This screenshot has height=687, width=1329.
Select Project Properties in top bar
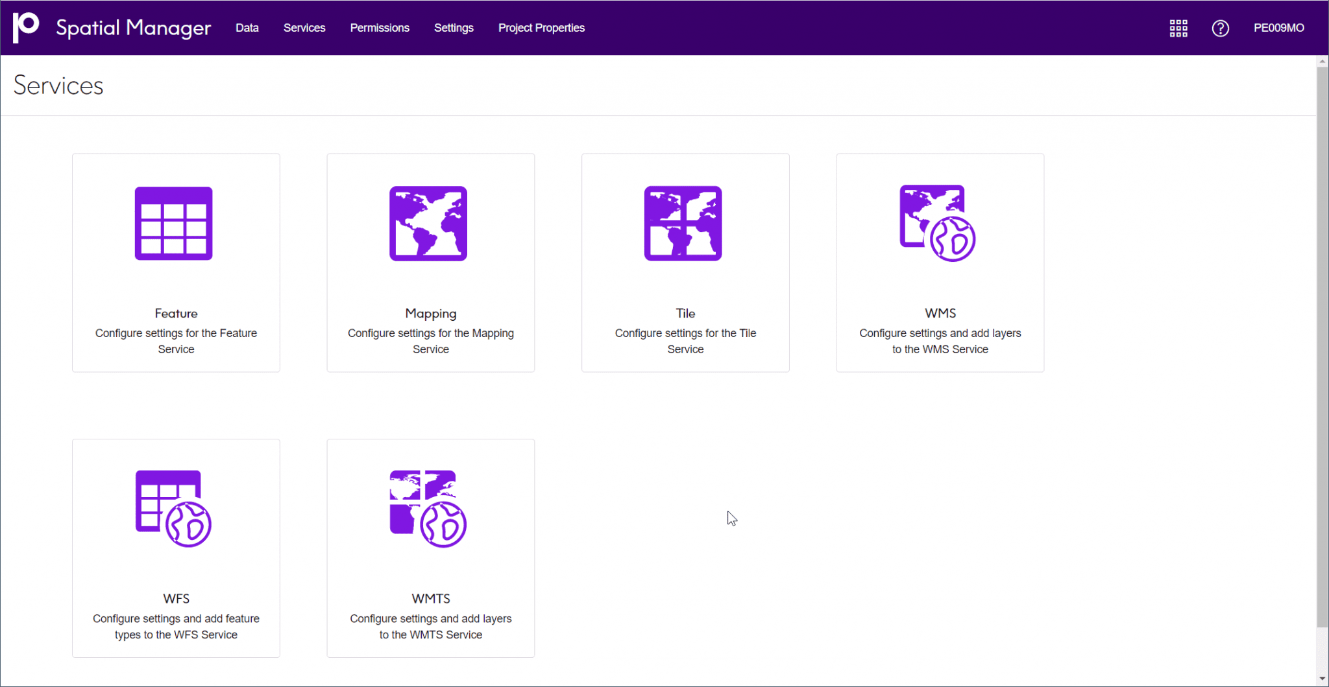[541, 28]
